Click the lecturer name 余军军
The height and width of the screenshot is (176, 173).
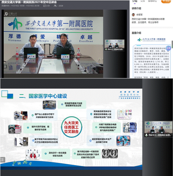click(x=139, y=15)
